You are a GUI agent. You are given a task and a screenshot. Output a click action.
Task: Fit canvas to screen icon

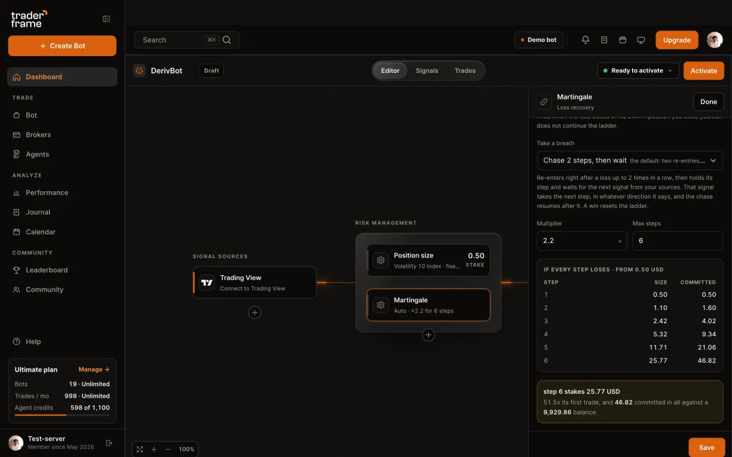click(140, 449)
